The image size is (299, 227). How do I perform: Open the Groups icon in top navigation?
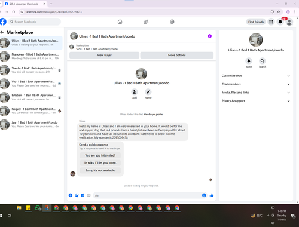click(172, 22)
